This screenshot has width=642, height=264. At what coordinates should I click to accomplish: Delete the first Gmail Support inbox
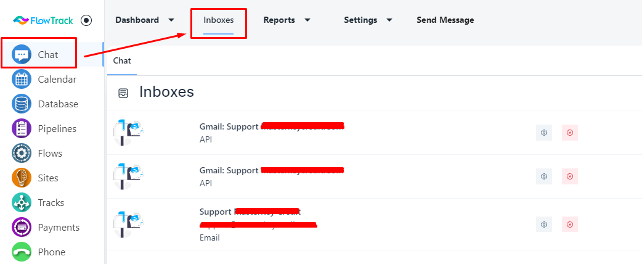coord(569,133)
